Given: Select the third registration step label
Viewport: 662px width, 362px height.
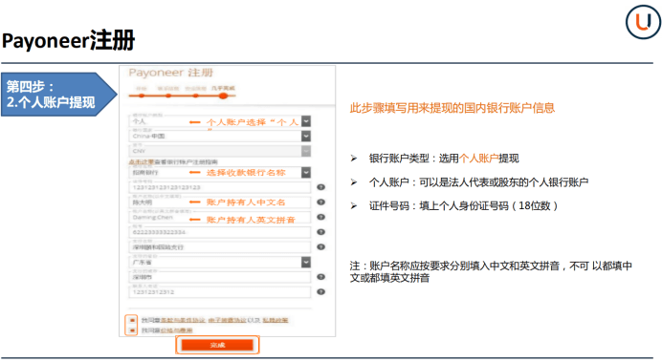Looking at the screenshot, I should 195,89.
